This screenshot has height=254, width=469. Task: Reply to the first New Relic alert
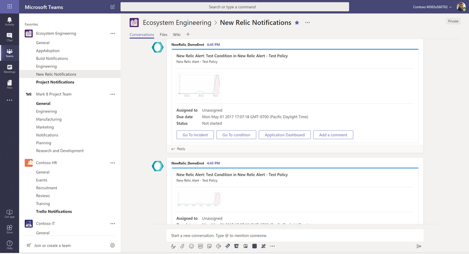178,149
